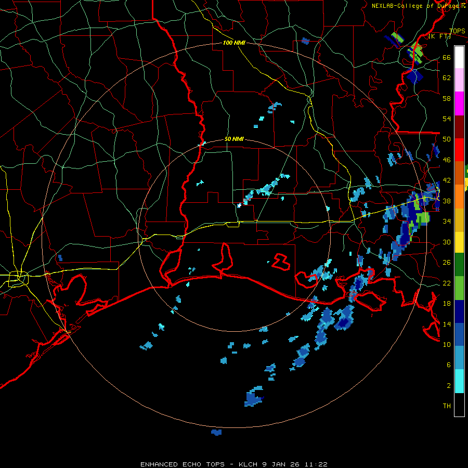Screen dimensions: 468x468
Task: Click the 10 legend value
Action: (447, 344)
